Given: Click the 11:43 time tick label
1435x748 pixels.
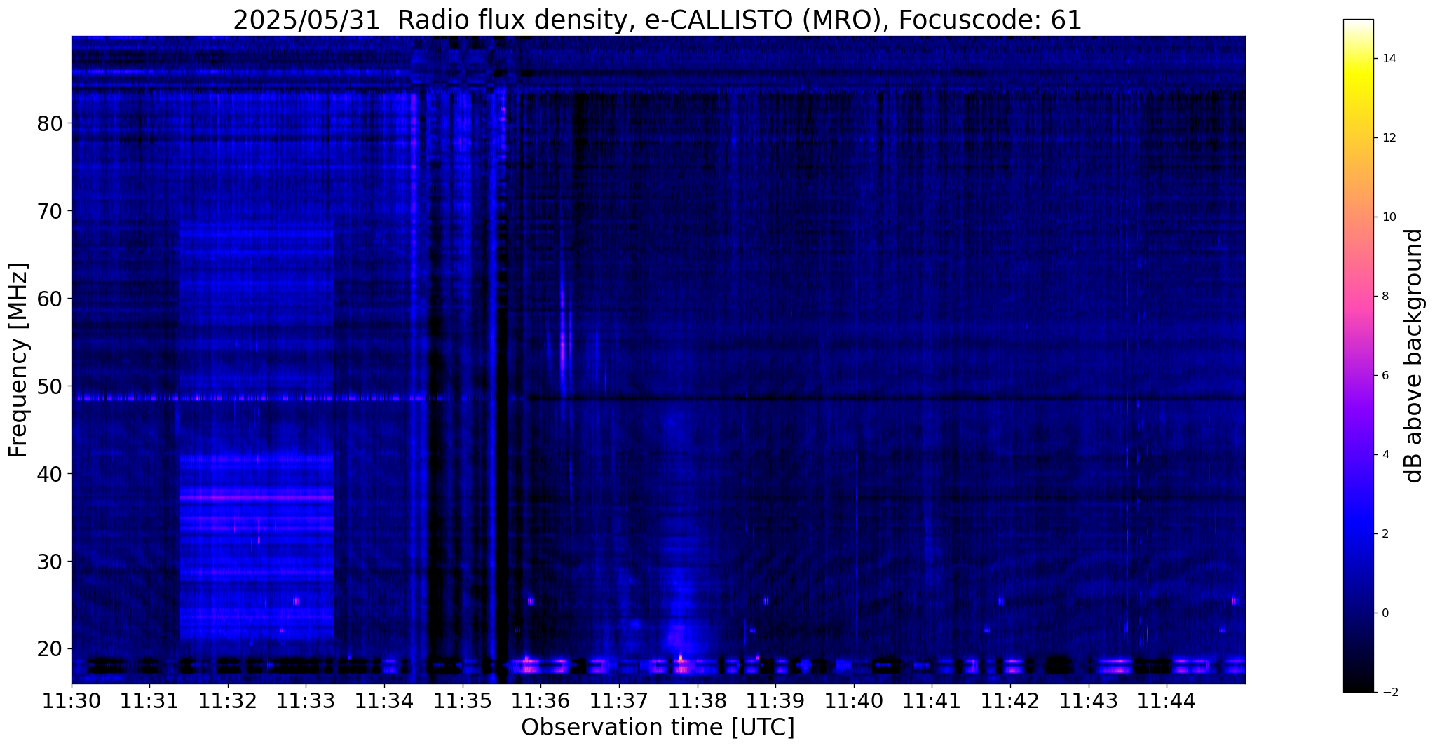Looking at the screenshot, I should pos(1088,700).
